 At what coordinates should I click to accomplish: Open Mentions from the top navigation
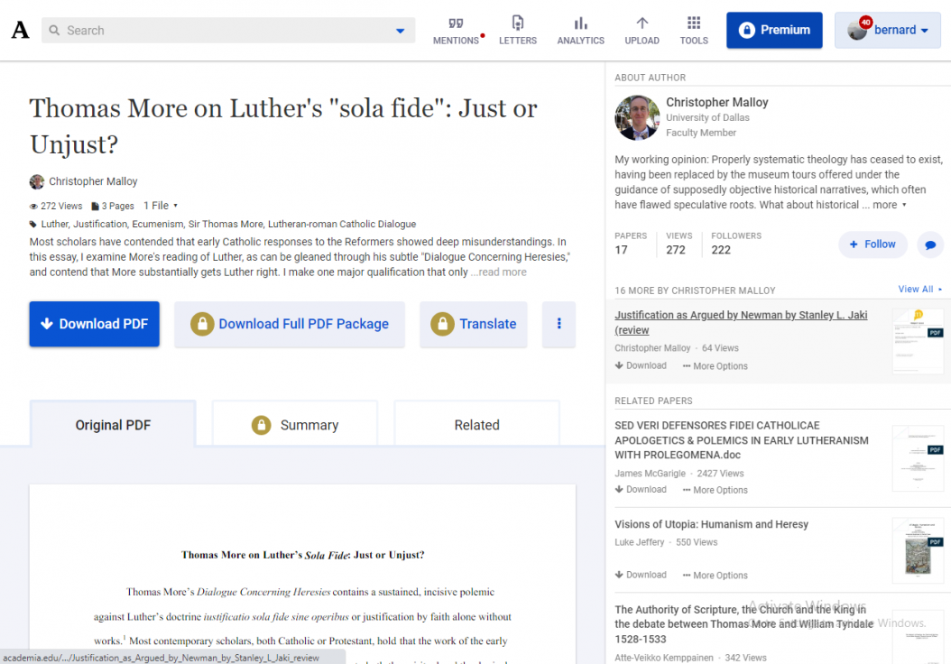coord(456,31)
